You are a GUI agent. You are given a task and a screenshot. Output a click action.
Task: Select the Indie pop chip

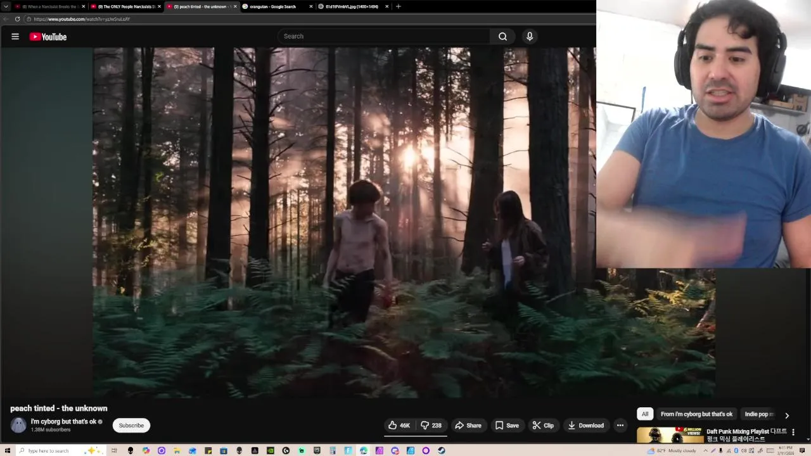758,414
